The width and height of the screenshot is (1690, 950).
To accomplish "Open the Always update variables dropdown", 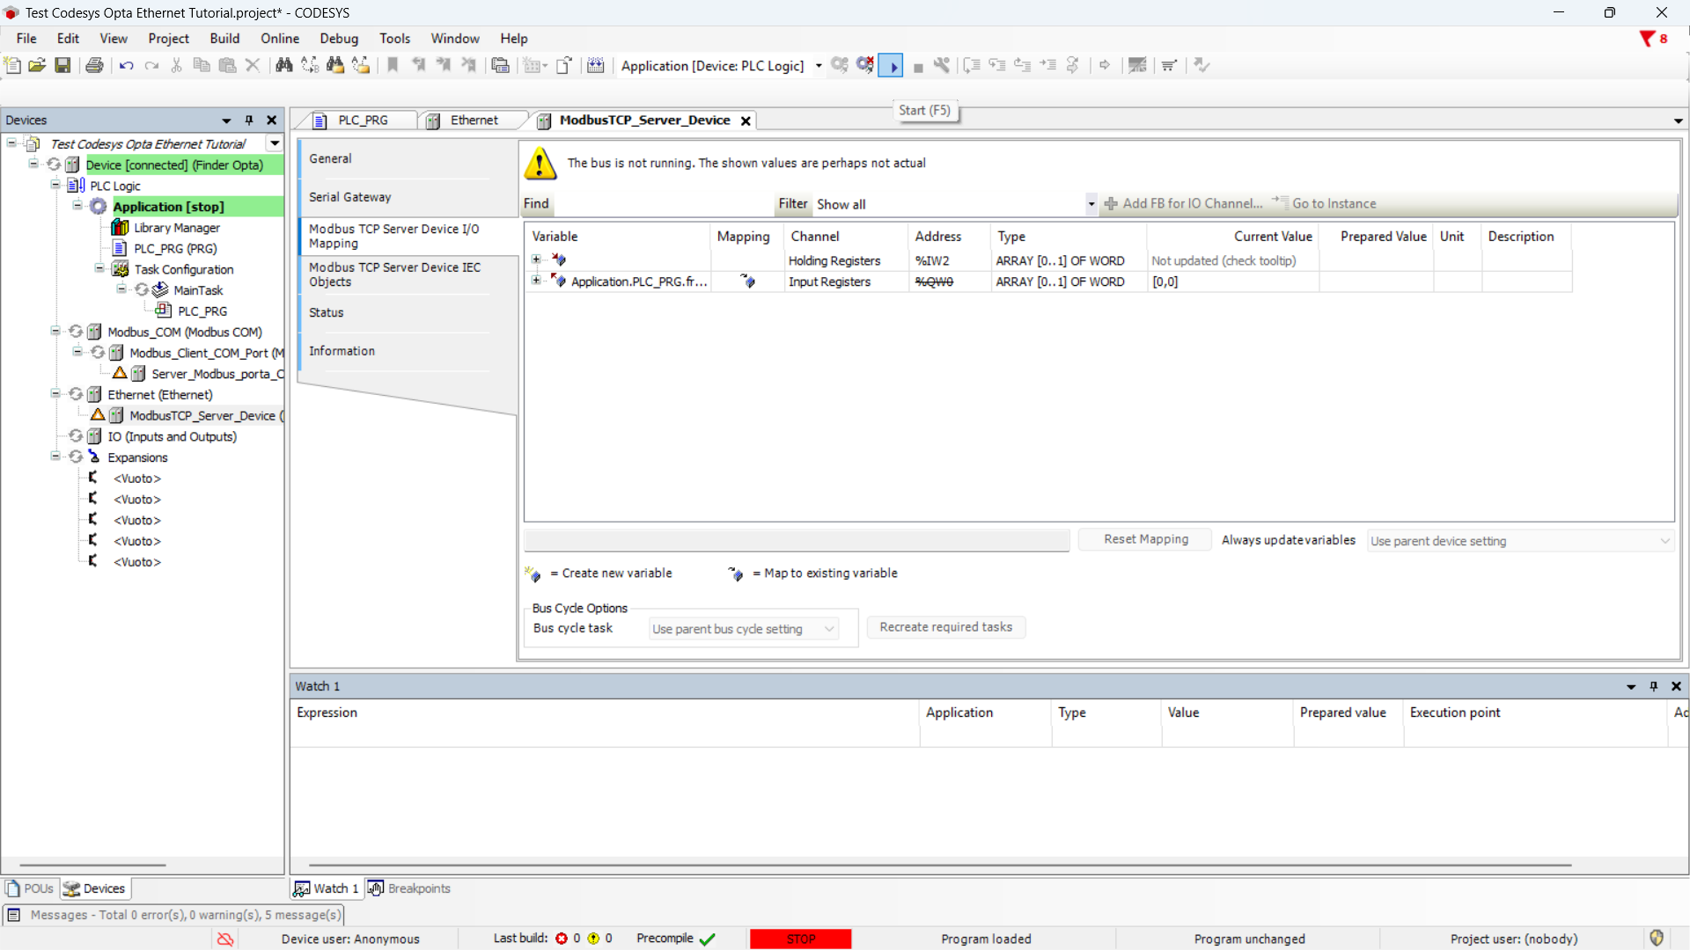I will pos(1664,541).
